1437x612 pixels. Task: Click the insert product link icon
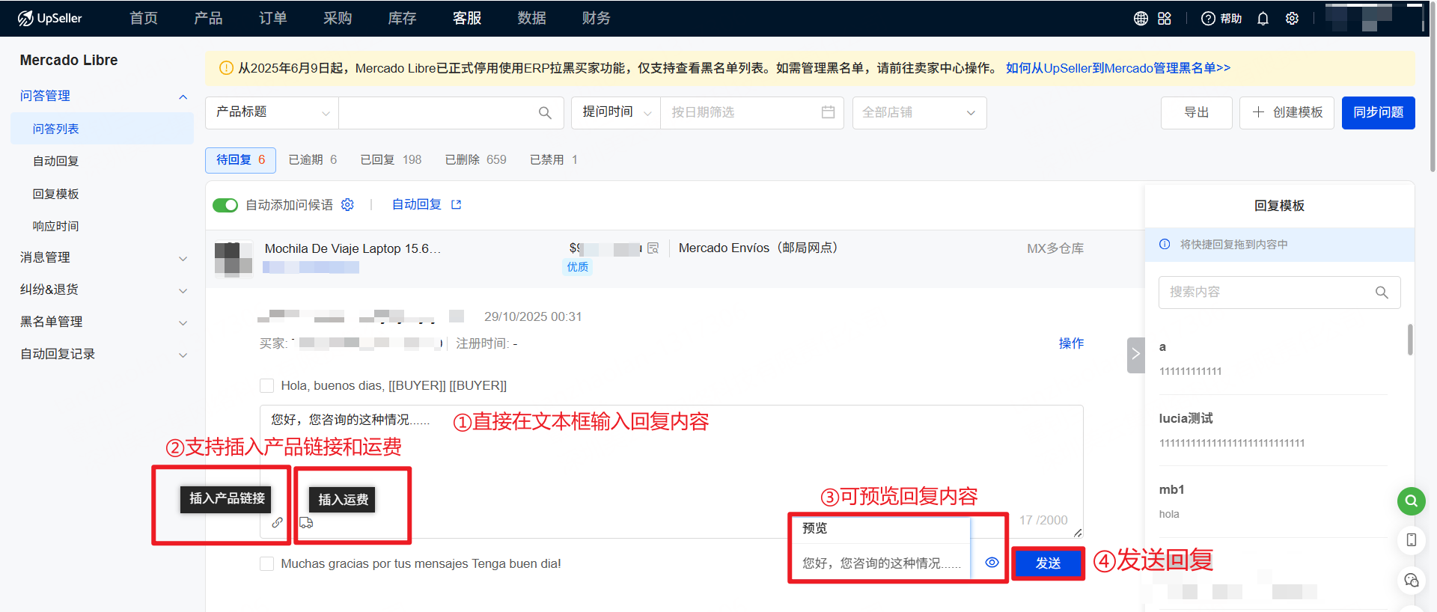tap(277, 522)
